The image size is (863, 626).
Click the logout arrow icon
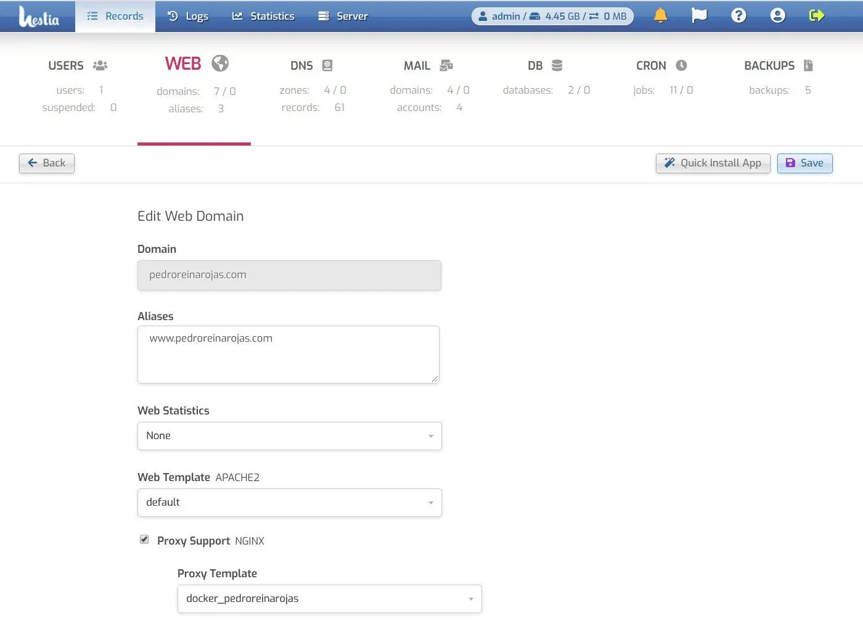click(817, 16)
